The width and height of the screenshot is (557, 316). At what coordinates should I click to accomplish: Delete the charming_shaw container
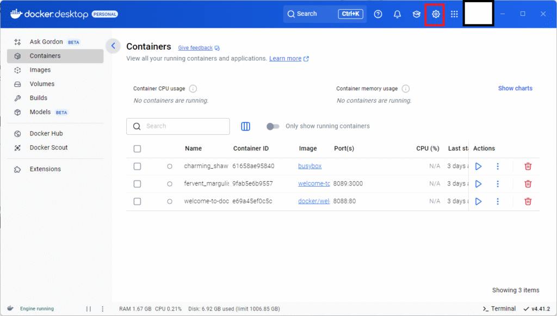528,166
